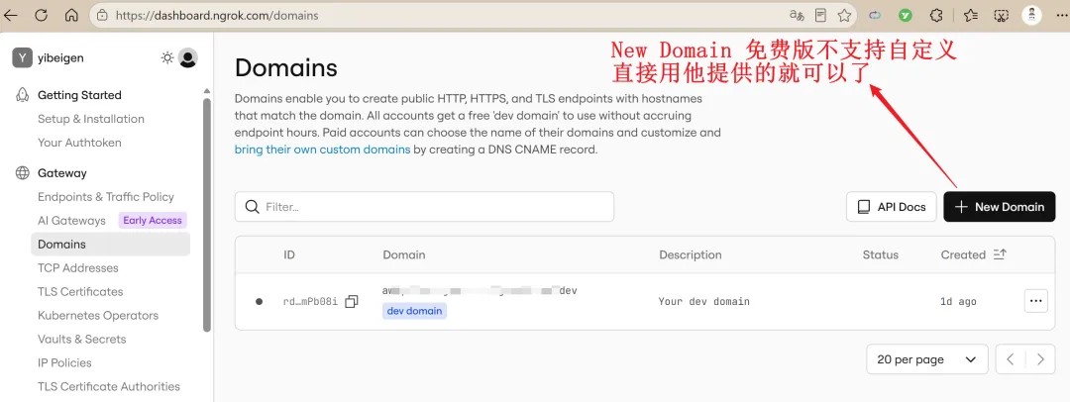Click the site lock icon in address bar
This screenshot has width=1070, height=402.
102,15
